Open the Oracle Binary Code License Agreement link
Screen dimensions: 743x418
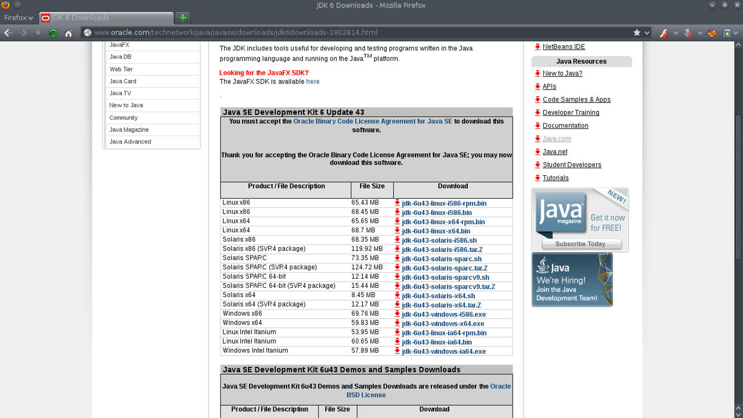[x=373, y=121]
